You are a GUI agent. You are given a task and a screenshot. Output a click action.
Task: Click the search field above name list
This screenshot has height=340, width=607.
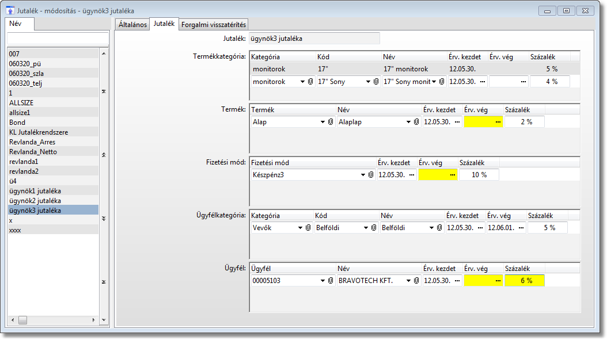click(58, 39)
